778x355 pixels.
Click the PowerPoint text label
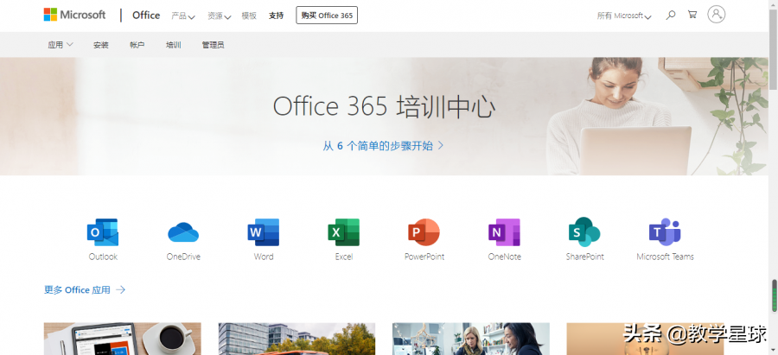(x=424, y=257)
